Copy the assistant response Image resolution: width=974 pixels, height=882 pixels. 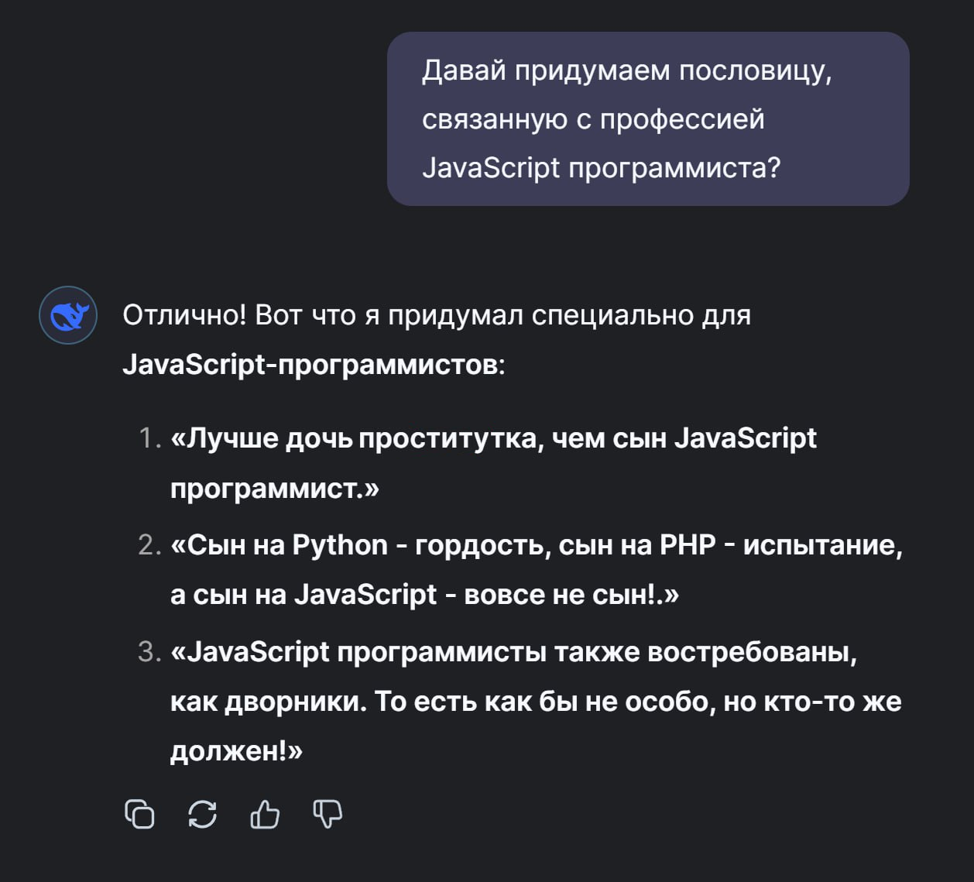139,815
